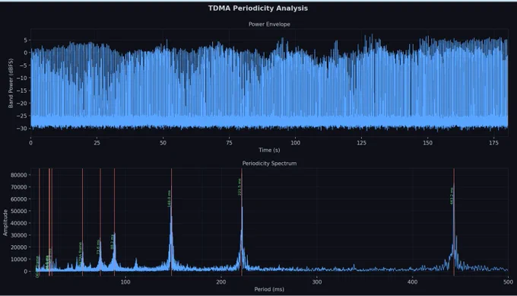Click the 100 tick on Period axis

[x=125, y=282]
